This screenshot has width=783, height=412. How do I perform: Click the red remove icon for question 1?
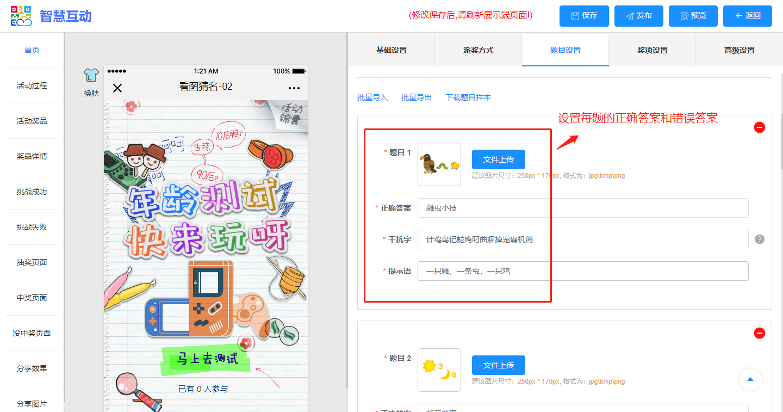point(760,127)
